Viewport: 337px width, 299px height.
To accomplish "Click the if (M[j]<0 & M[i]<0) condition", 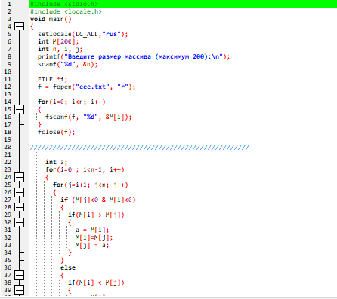I will click(98, 200).
